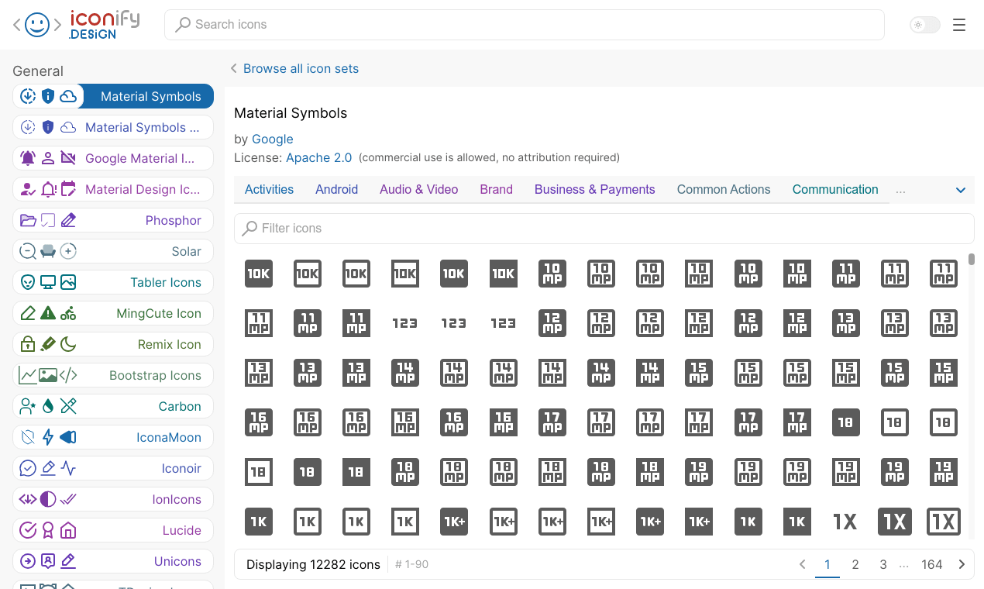
Task: Open Tabler Icons set
Action: 113,282
